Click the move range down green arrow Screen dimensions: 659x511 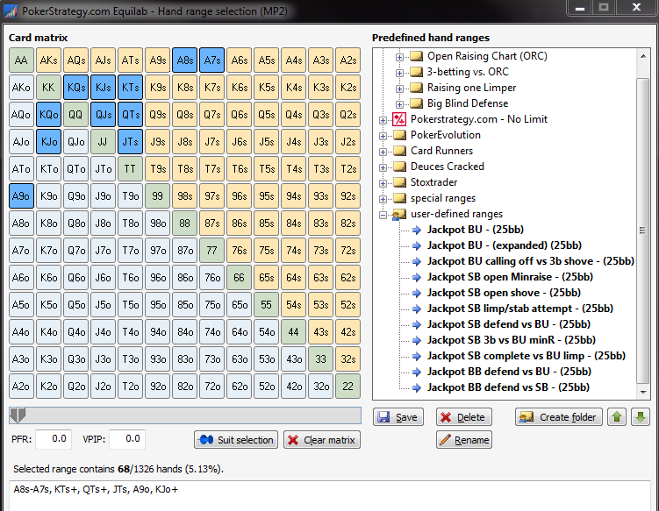pos(640,417)
